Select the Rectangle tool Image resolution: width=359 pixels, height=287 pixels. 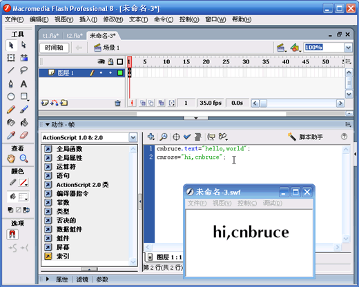[24, 97]
